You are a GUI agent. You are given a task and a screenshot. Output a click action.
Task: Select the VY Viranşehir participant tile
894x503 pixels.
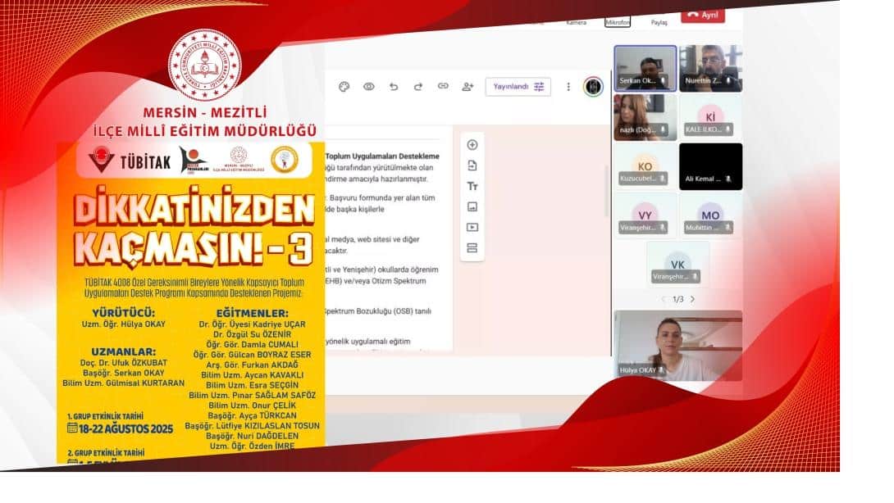[645, 215]
